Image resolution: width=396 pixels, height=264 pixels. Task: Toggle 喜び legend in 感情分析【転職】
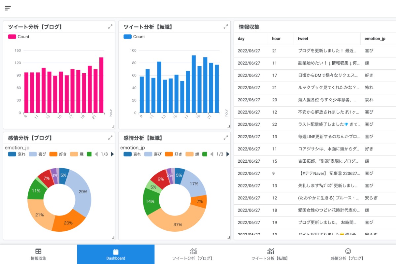tap(153, 154)
